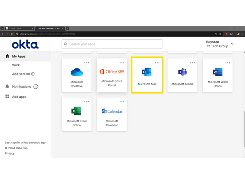Image resolution: width=245 pixels, height=184 pixels.
Task: Open the Microsoft Word Online icon
Action: coord(218,72)
